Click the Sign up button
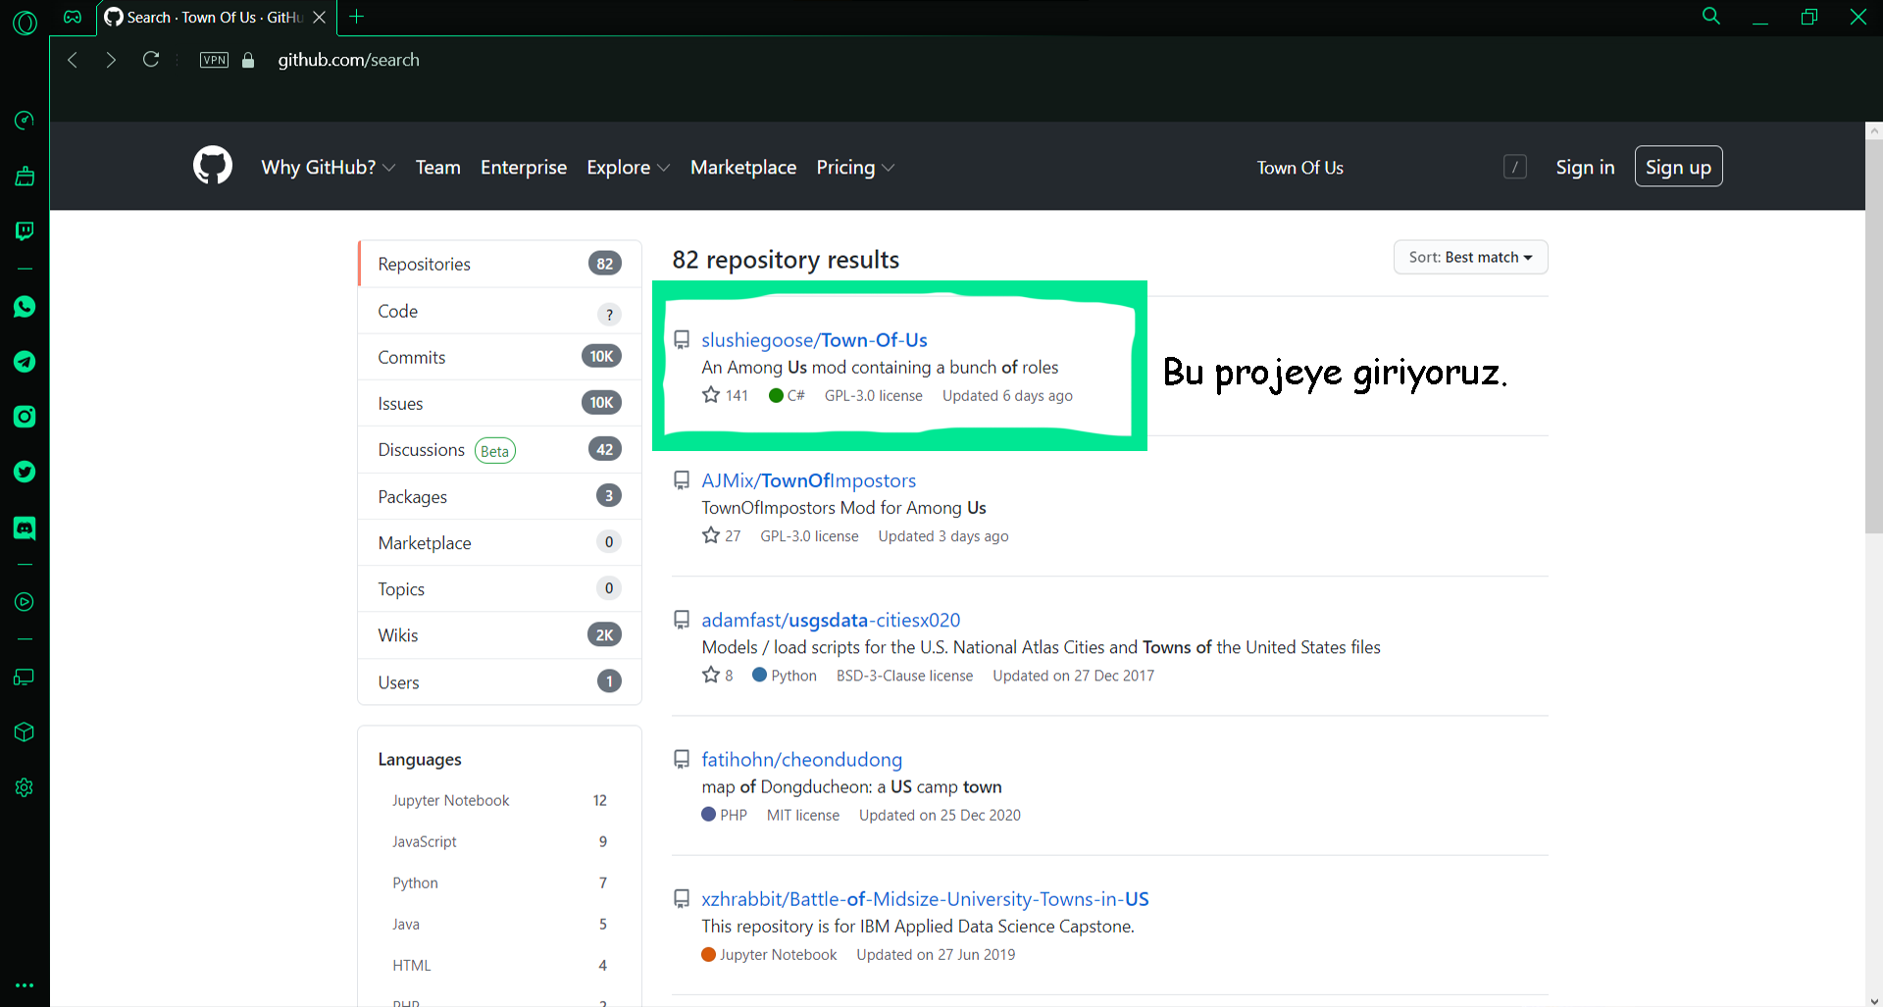 coord(1678,167)
